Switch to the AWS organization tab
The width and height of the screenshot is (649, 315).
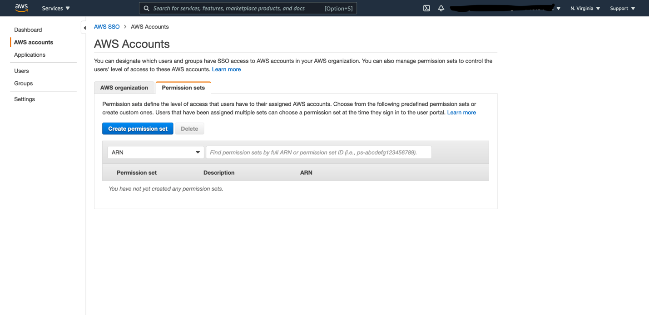pyautogui.click(x=124, y=88)
